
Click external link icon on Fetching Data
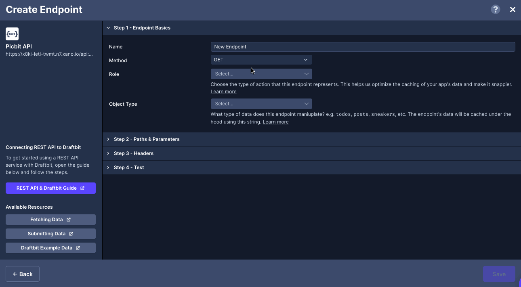69,220
